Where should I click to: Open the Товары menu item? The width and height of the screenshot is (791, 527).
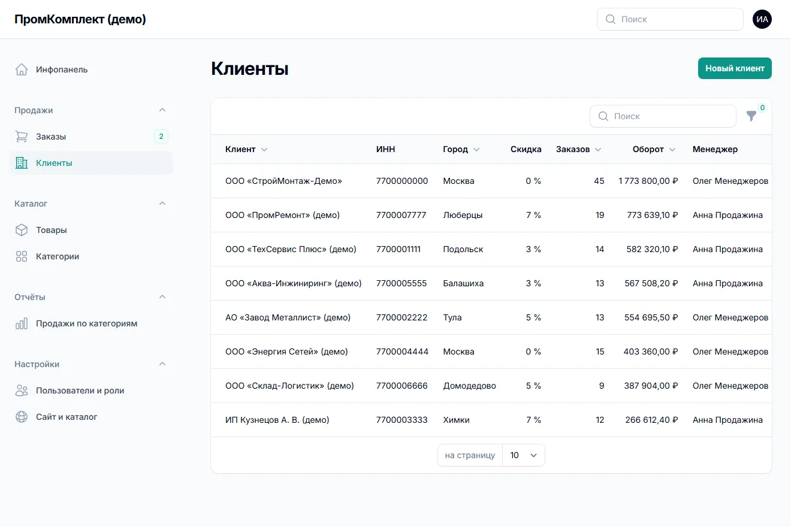tap(91, 230)
